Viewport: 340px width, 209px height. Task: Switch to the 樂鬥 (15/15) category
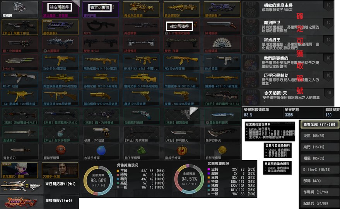(x=320, y=147)
